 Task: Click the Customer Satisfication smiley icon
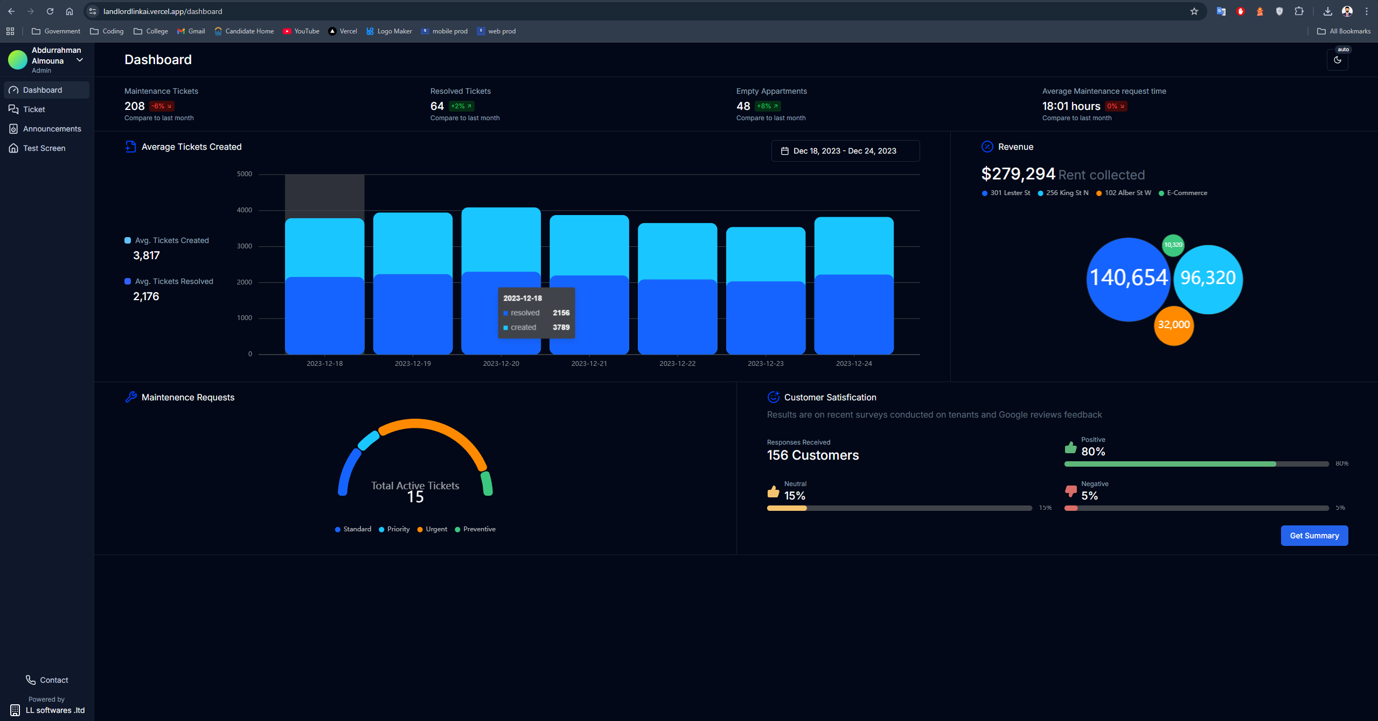(x=773, y=397)
